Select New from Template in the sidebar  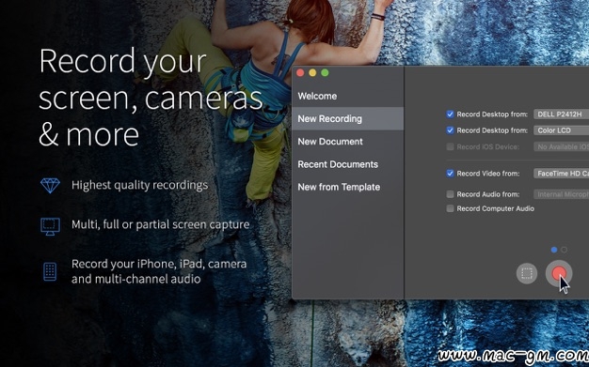point(348,187)
